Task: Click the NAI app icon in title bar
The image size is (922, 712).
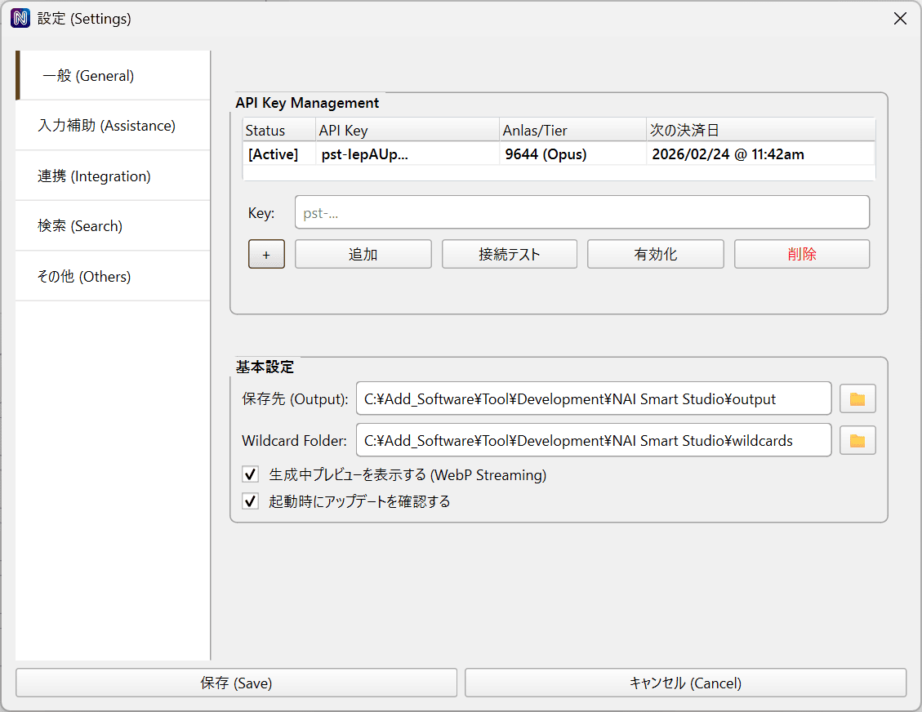Action: (x=20, y=18)
